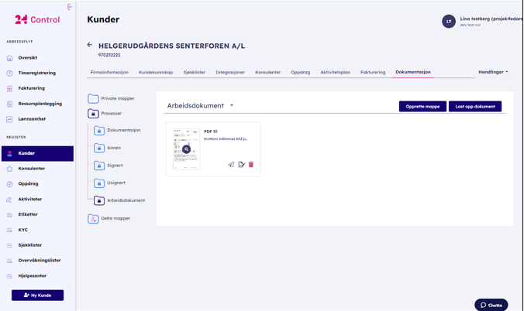Open the Konsulenter register

[x=32, y=169]
